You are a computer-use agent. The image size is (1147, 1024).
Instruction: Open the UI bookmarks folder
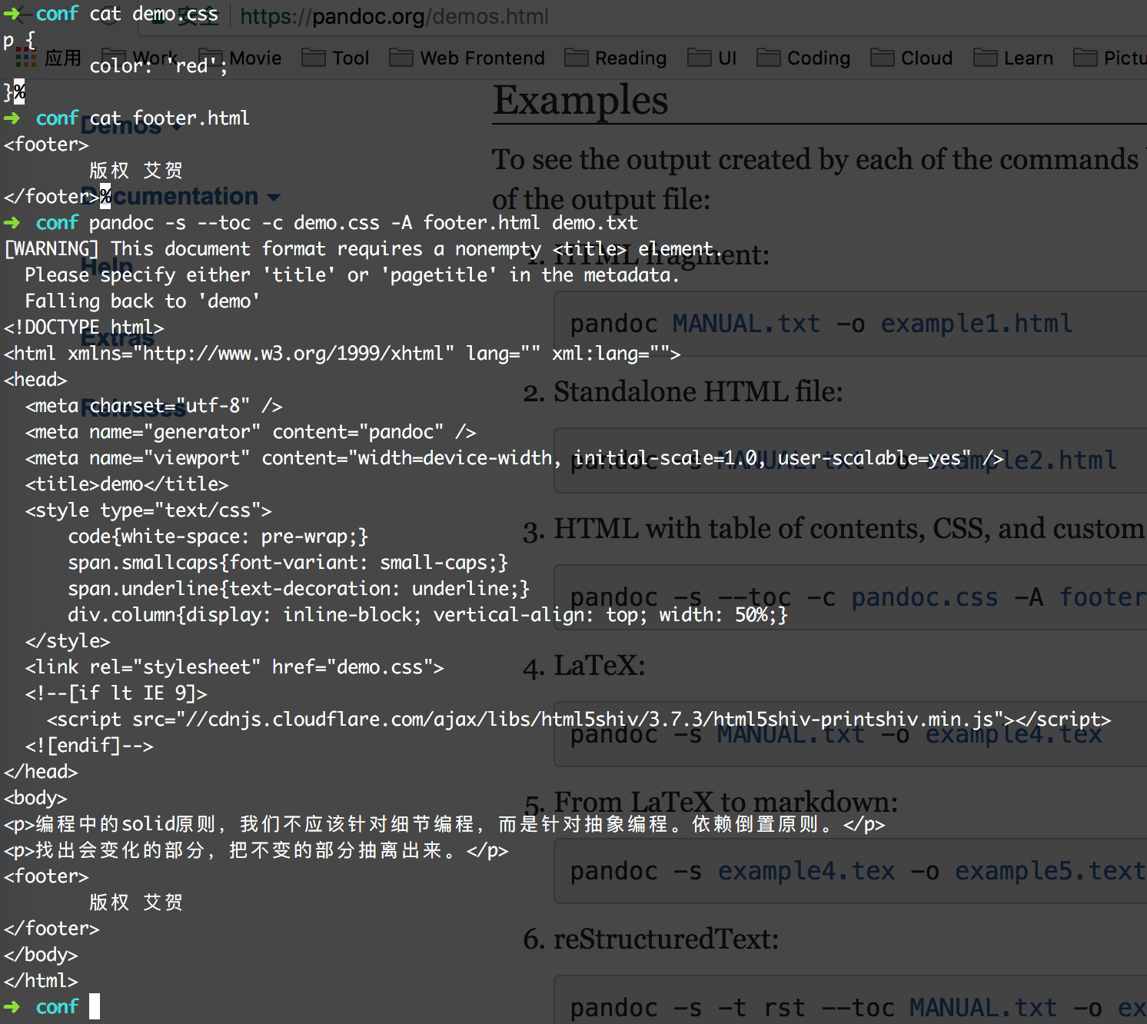pyautogui.click(x=712, y=58)
